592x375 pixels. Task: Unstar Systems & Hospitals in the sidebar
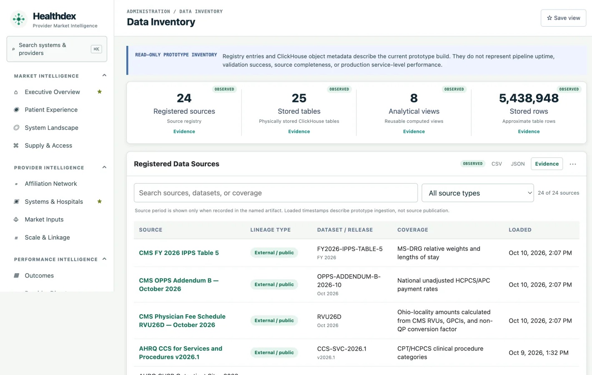coord(100,202)
